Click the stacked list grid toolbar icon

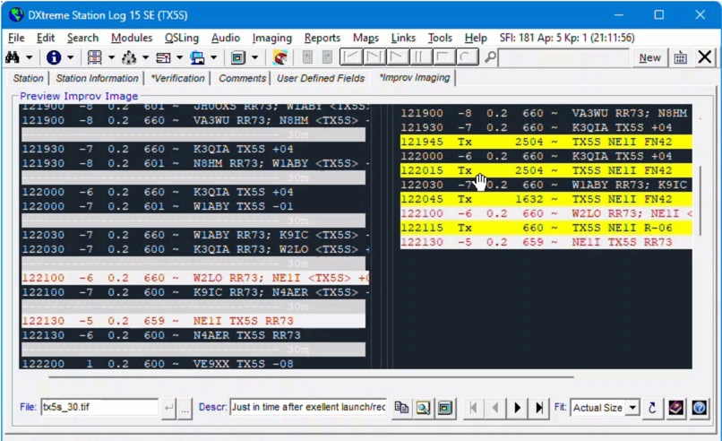94,57
